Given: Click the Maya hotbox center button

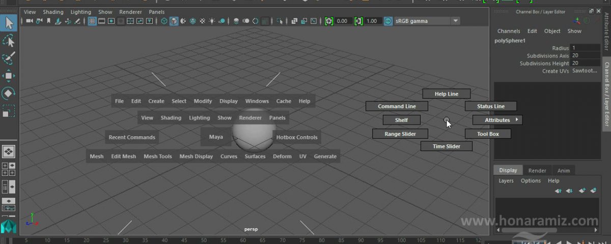Looking at the screenshot, I should (216, 137).
